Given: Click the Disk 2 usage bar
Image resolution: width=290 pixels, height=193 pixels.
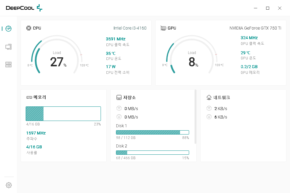Looking at the screenshot, I should tap(152, 153).
